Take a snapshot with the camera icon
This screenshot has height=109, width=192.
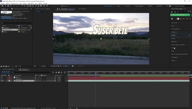click(72, 66)
